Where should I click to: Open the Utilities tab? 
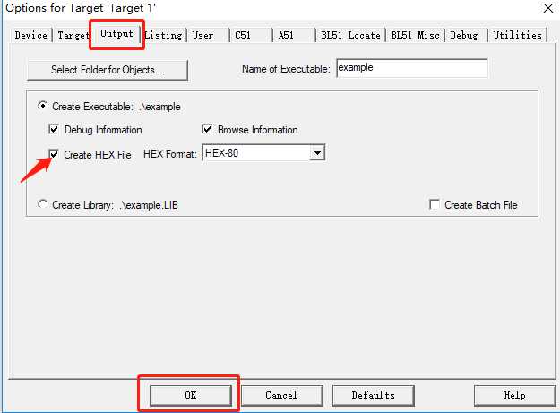click(x=518, y=35)
